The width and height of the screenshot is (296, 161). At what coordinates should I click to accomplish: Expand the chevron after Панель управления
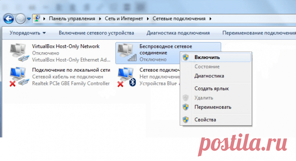point(100,19)
